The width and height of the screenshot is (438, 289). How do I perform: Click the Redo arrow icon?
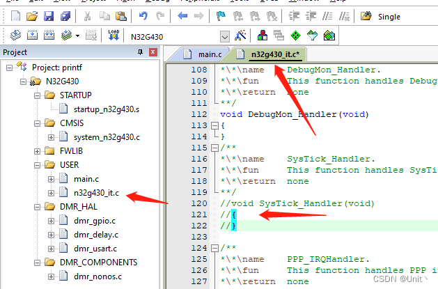[x=160, y=16]
